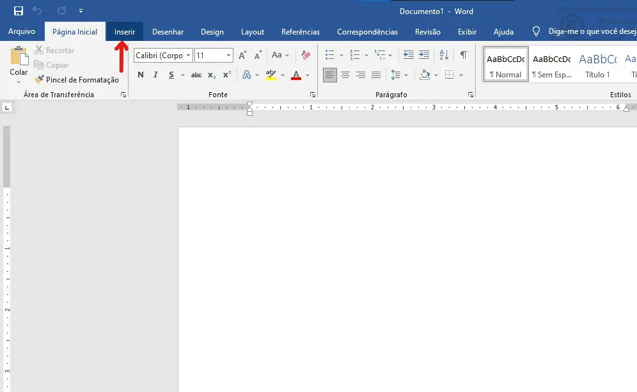Open the Aa change case menu
The image size is (637, 392).
(x=280, y=55)
